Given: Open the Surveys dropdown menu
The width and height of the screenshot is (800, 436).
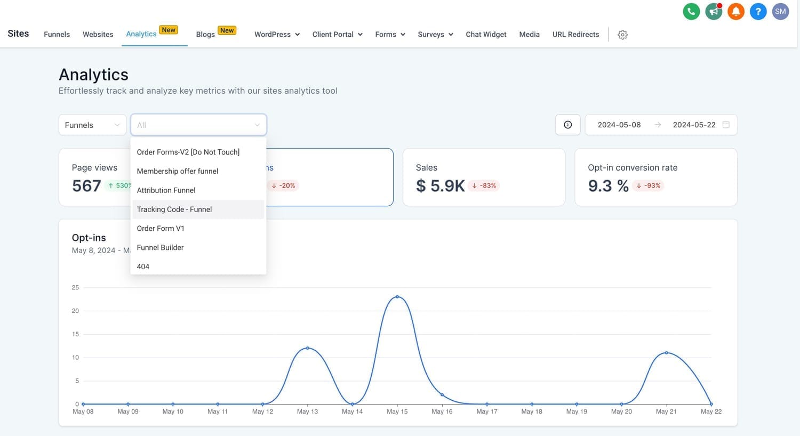Looking at the screenshot, I should [x=435, y=34].
